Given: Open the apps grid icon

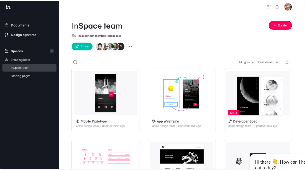Looking at the screenshot, I should tap(269, 7).
